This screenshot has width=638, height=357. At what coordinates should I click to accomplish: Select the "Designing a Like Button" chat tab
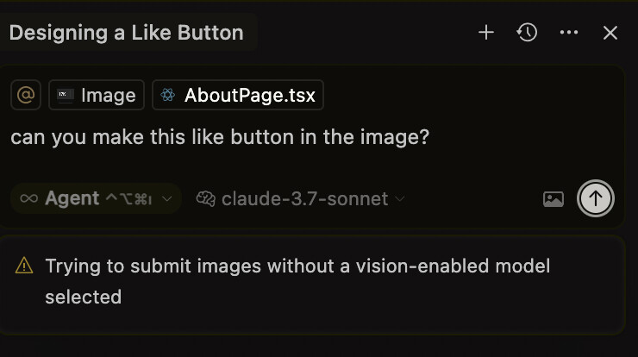(127, 33)
